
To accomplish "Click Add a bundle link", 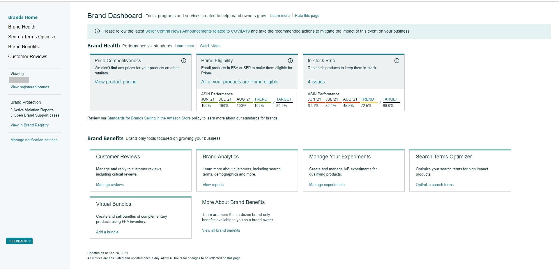I will tap(107, 232).
